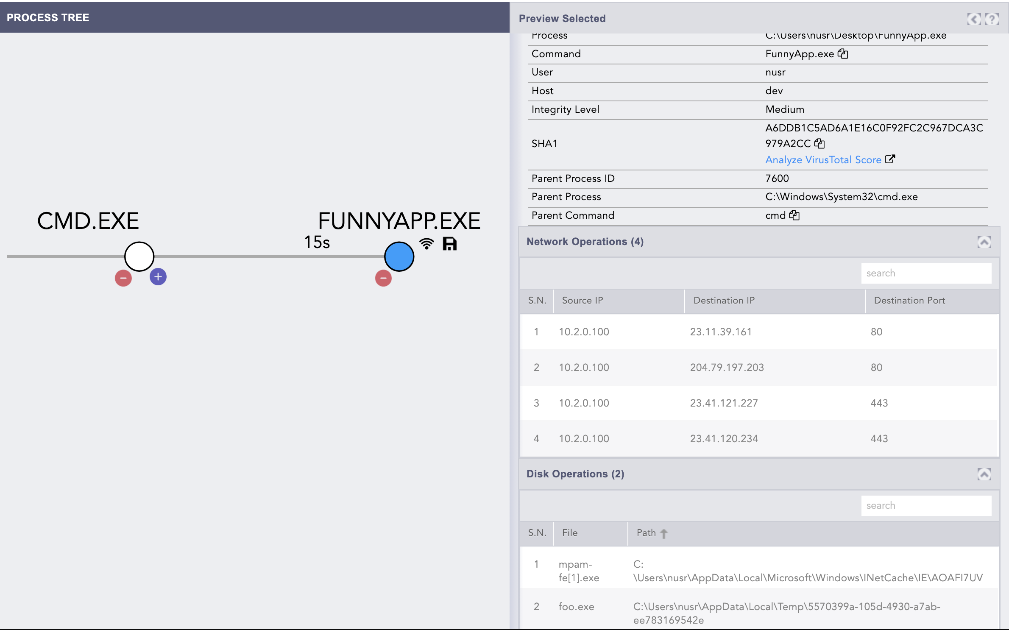Click the network wifi icon on FUNNYAPP.EXE
Screen dimensions: 1009x630
click(x=426, y=244)
